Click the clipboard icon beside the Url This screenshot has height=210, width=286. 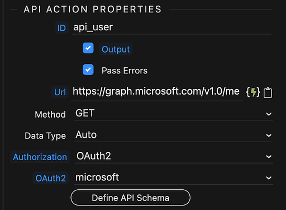point(268,92)
